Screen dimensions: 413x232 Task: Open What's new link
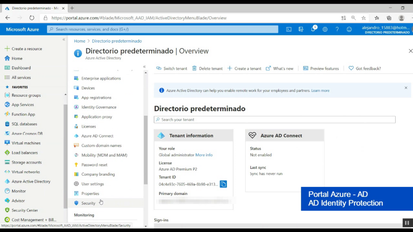(x=280, y=68)
